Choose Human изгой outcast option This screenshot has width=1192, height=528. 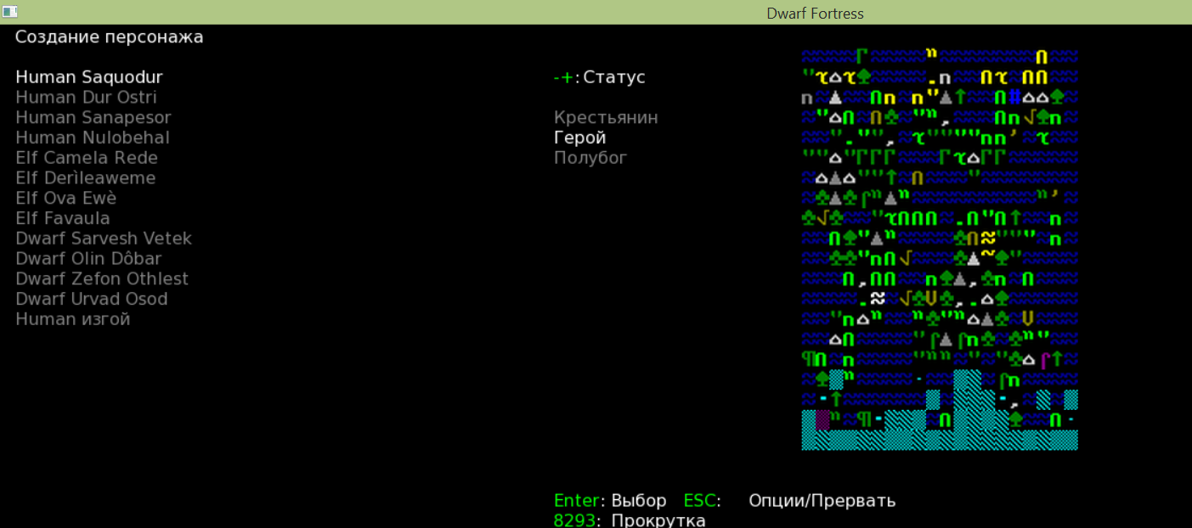73,319
